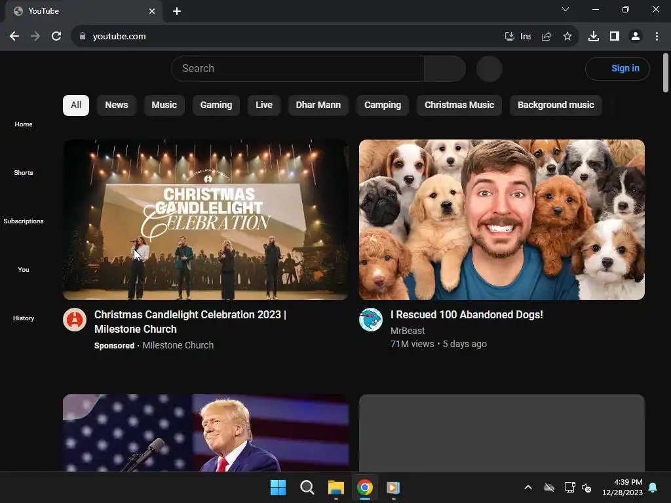Click the youtube.com address bar URL
Viewport: 671px width, 503px height.
[119, 37]
